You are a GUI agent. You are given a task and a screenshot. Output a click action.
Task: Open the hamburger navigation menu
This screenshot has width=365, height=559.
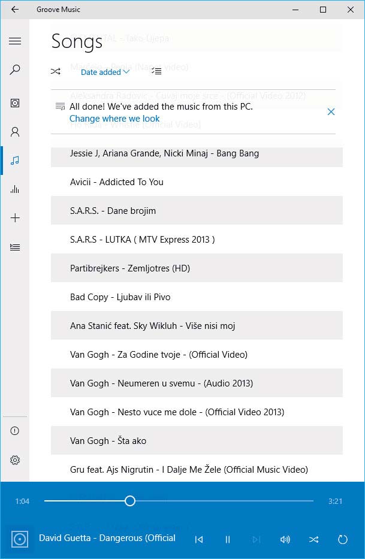[x=14, y=41]
